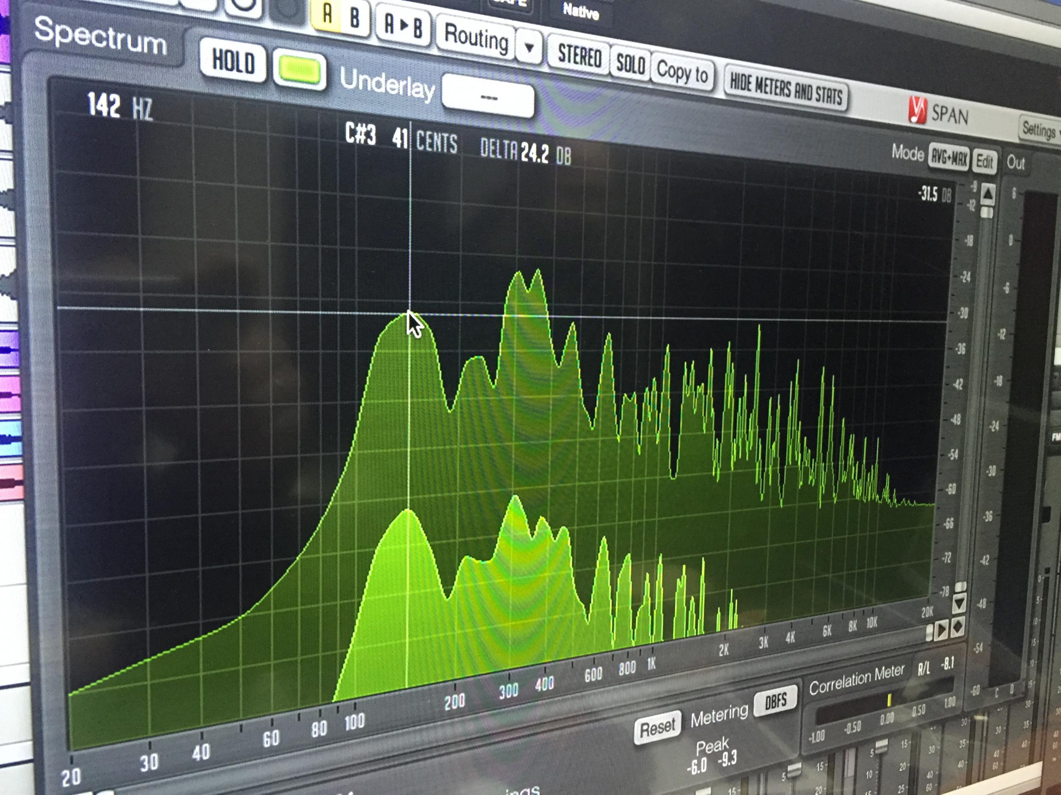
Task: Click the DBFS metering selector
Action: (x=775, y=701)
